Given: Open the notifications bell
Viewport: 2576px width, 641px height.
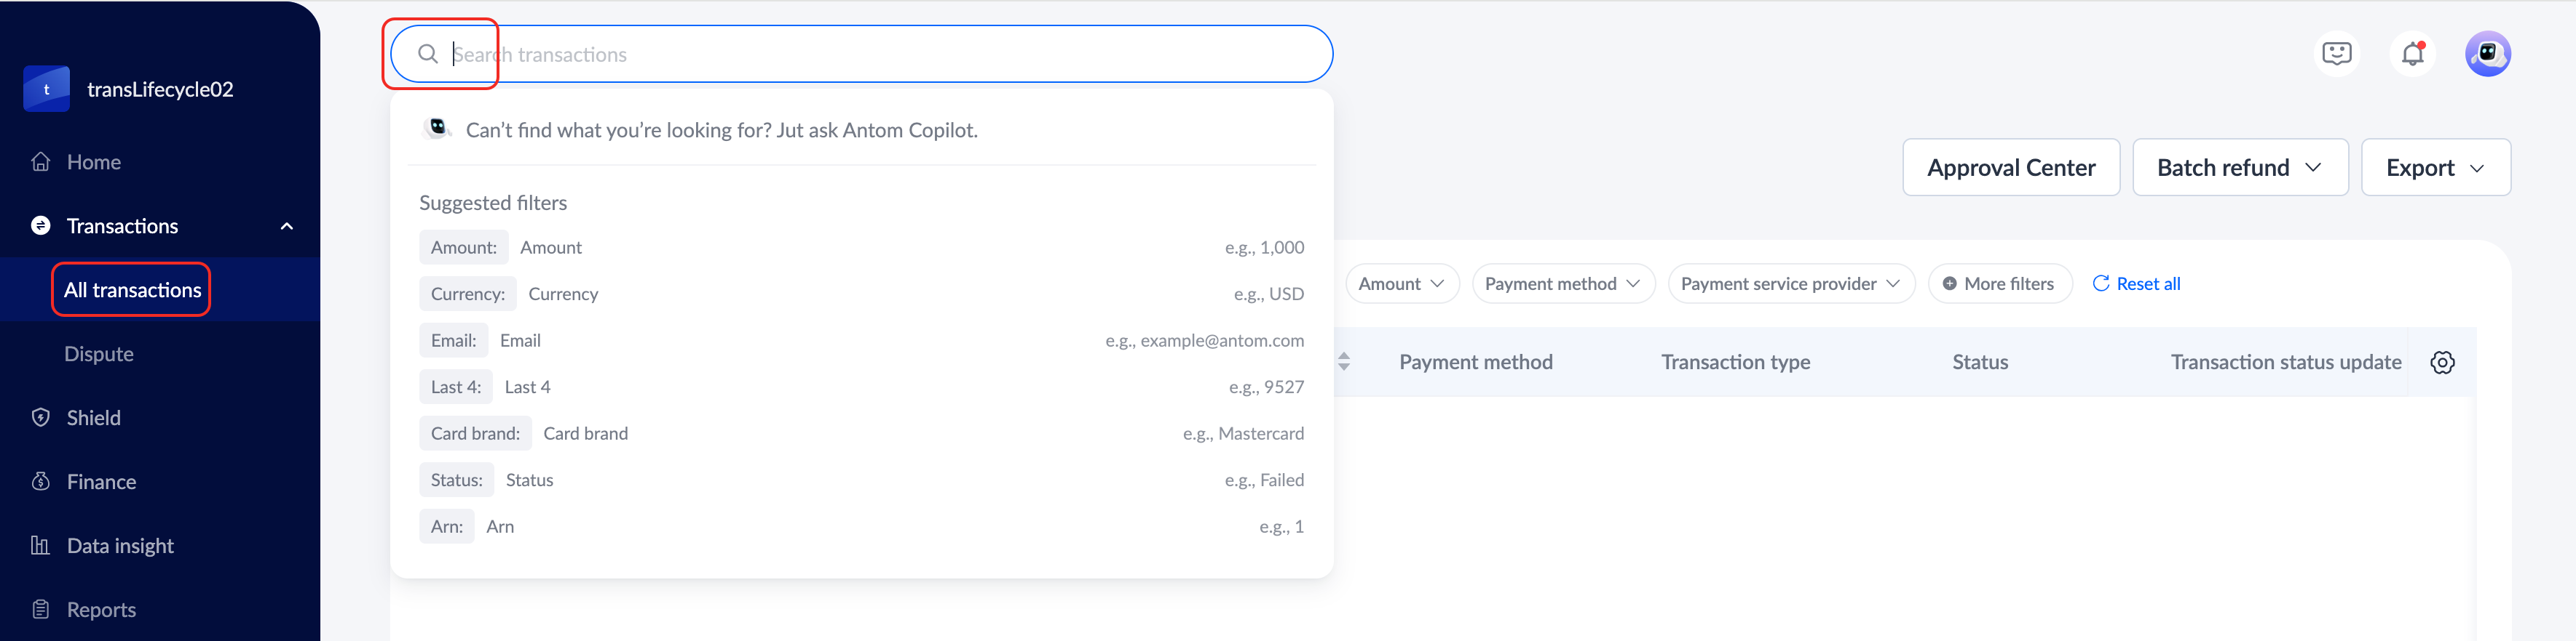Looking at the screenshot, I should [2412, 54].
